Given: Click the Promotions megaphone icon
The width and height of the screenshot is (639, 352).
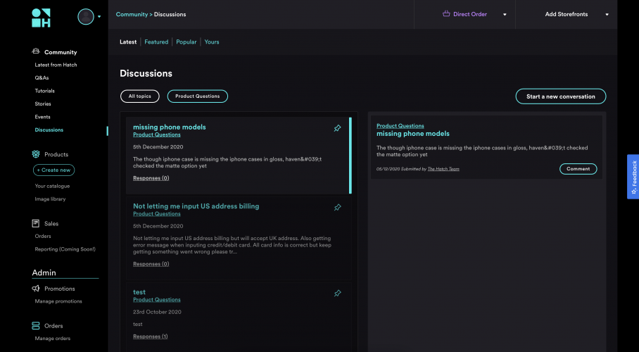Looking at the screenshot, I should click(x=36, y=289).
